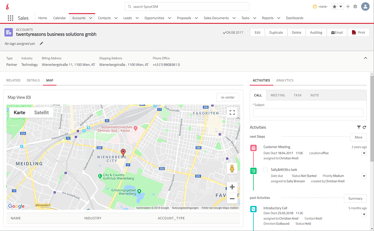Click the Sozialmedizinisches Zentrum hospital marker
The width and height of the screenshot is (374, 231).
[136, 128]
